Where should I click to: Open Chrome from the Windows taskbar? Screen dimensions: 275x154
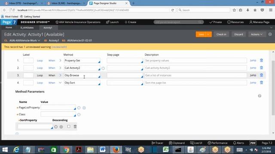[x=66, y=150]
